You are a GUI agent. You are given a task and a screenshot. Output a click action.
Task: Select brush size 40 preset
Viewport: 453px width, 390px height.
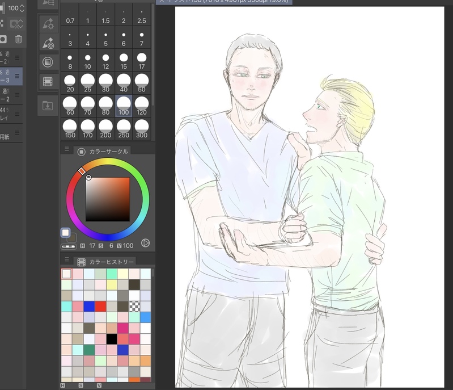pos(124,83)
